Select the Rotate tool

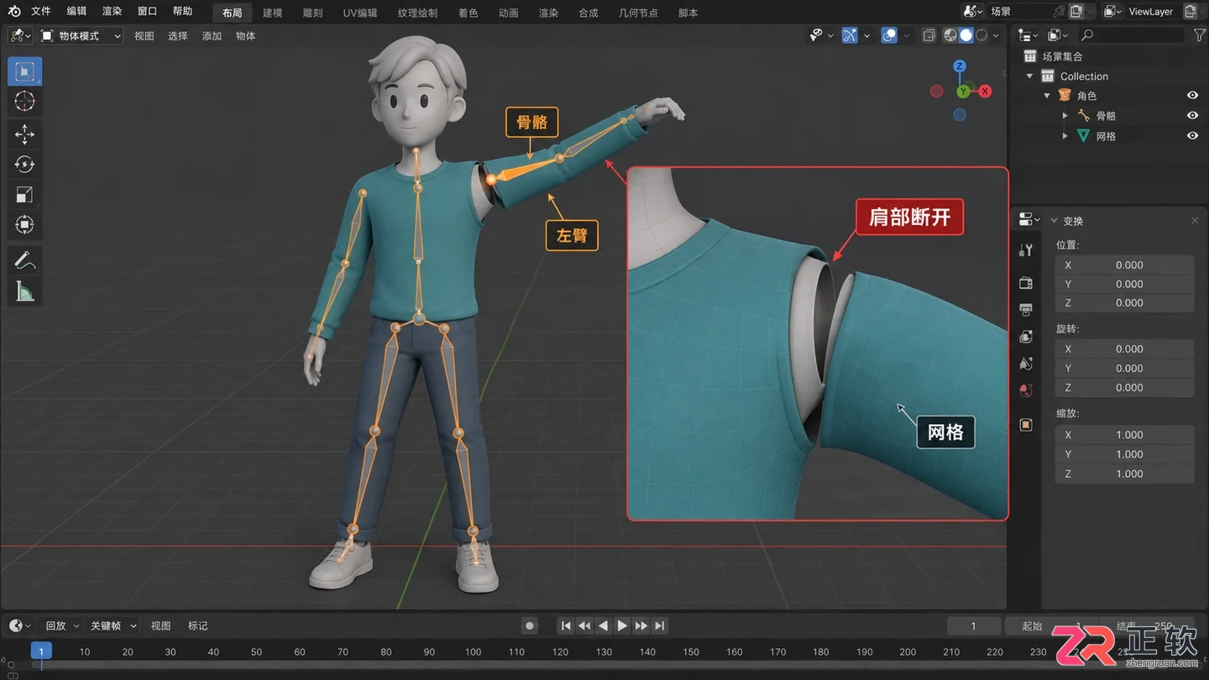tap(24, 165)
